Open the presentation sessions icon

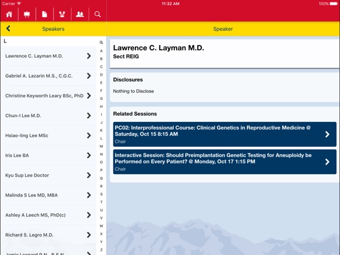click(x=27, y=14)
